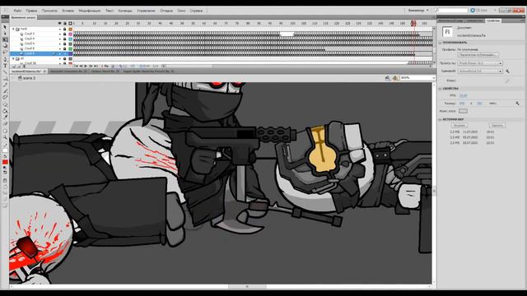Click the delete layer trash icon
527x296 pixels.
tap(24, 67)
